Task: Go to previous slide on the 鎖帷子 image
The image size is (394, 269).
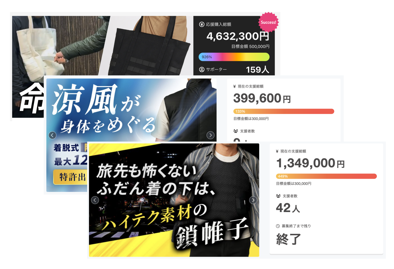Action: pyautogui.click(x=95, y=200)
